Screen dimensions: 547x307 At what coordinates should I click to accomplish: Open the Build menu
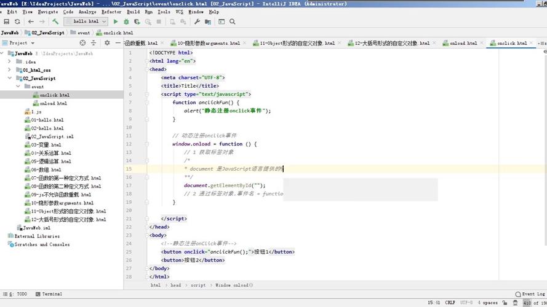pos(134,12)
